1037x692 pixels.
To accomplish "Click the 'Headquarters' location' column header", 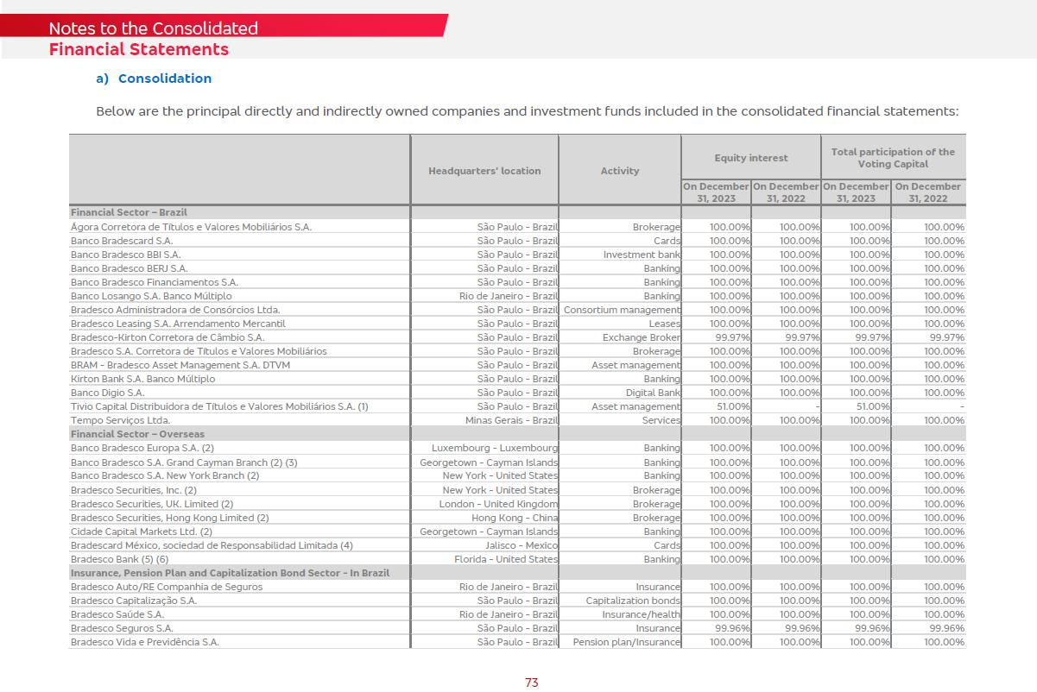I will (x=484, y=171).
